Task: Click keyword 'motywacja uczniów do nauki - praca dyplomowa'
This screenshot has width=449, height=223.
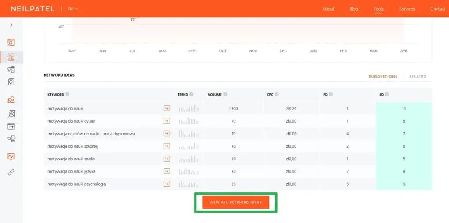Action: tap(91, 134)
